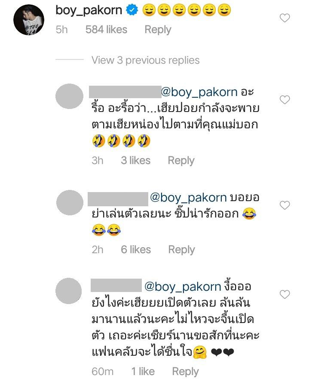Like the 2h-old reply with heart icon
The image size is (309, 382).
tap(285, 205)
